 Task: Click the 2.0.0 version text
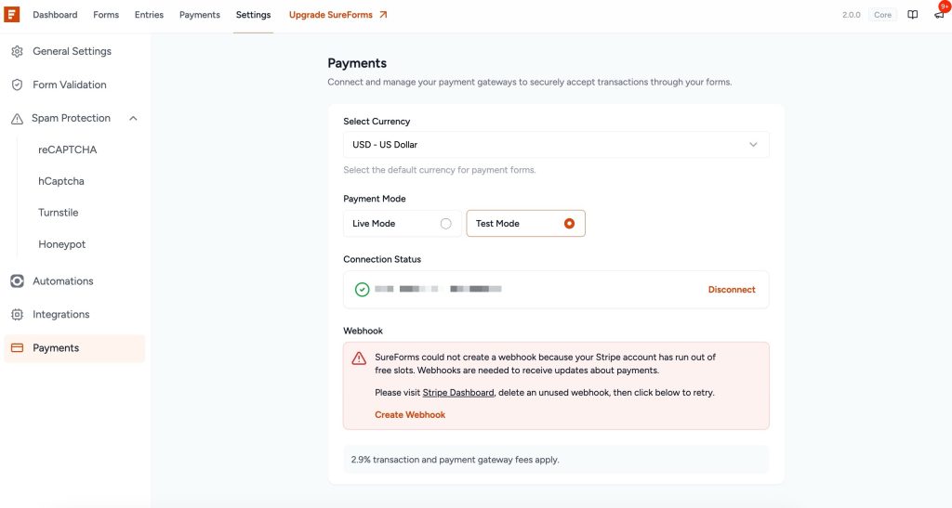tap(852, 15)
